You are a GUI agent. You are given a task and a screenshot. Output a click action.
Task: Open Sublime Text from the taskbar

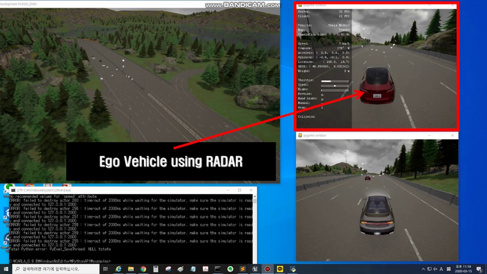[243, 269]
